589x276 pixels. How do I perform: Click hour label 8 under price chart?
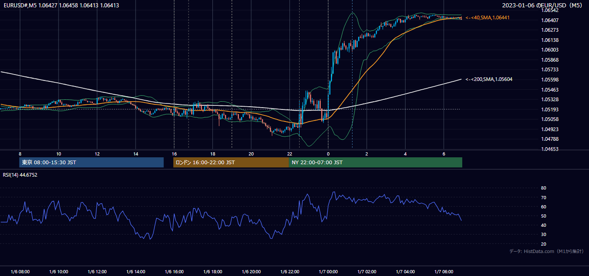pos(20,154)
